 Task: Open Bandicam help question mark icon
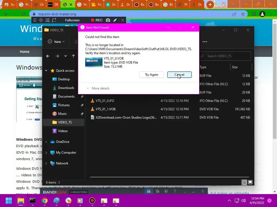(x=175, y=191)
